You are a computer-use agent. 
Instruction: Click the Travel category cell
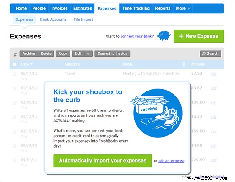[70, 73]
